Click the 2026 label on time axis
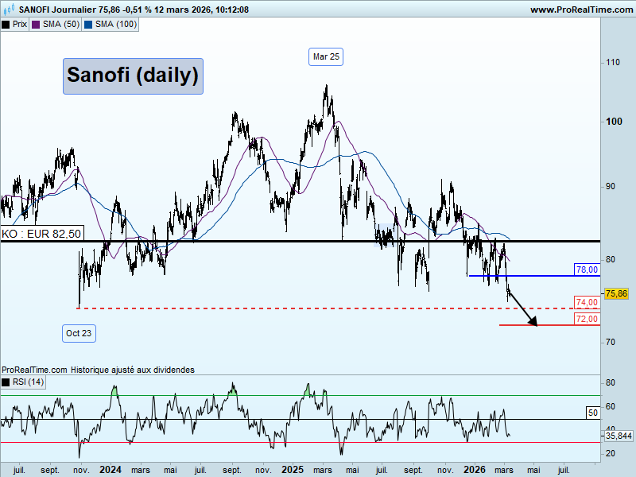This screenshot has width=636, height=477. point(475,470)
